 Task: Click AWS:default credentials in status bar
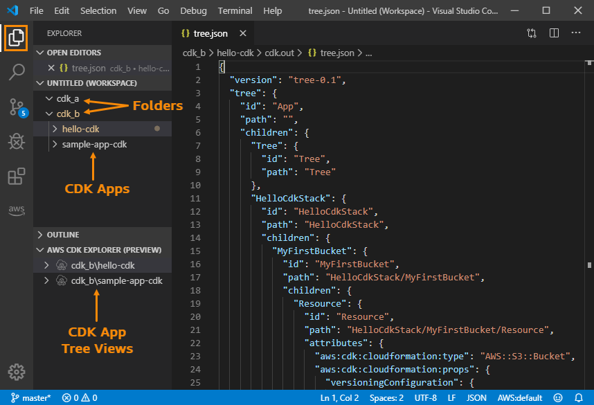[519, 398]
